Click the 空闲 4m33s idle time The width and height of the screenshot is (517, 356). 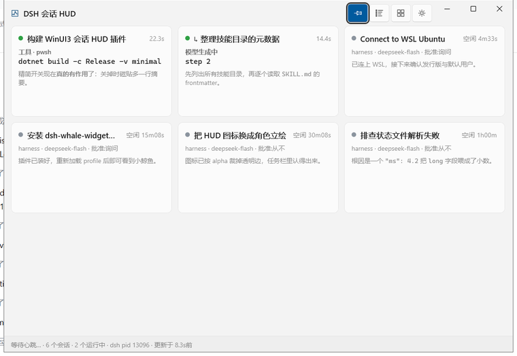[480, 39]
